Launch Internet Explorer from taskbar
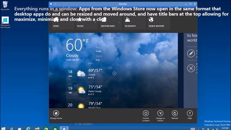The image size is (231, 130). click(28, 129)
